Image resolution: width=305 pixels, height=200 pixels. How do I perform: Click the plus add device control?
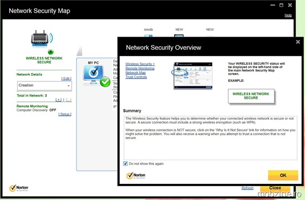58,100
